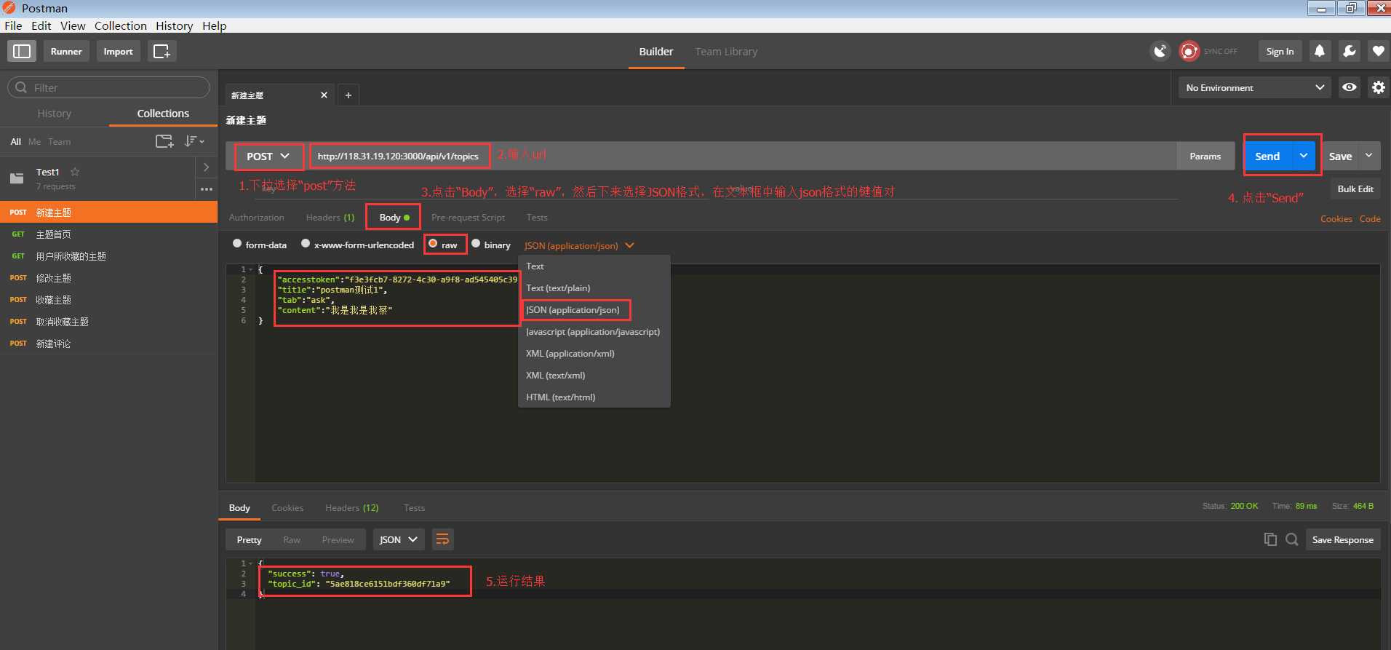Select the raw body radio button
Viewport: 1391px width, 650px height.
(x=433, y=244)
